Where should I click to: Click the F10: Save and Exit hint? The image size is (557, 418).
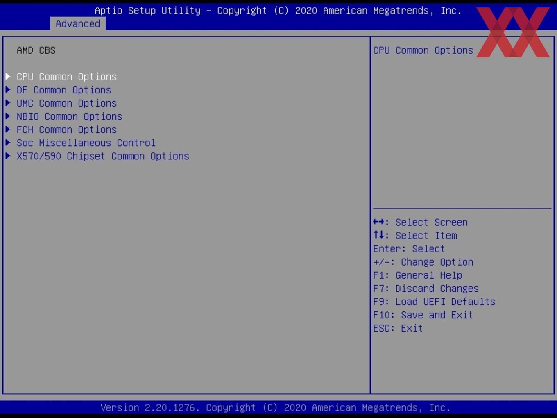(423, 315)
